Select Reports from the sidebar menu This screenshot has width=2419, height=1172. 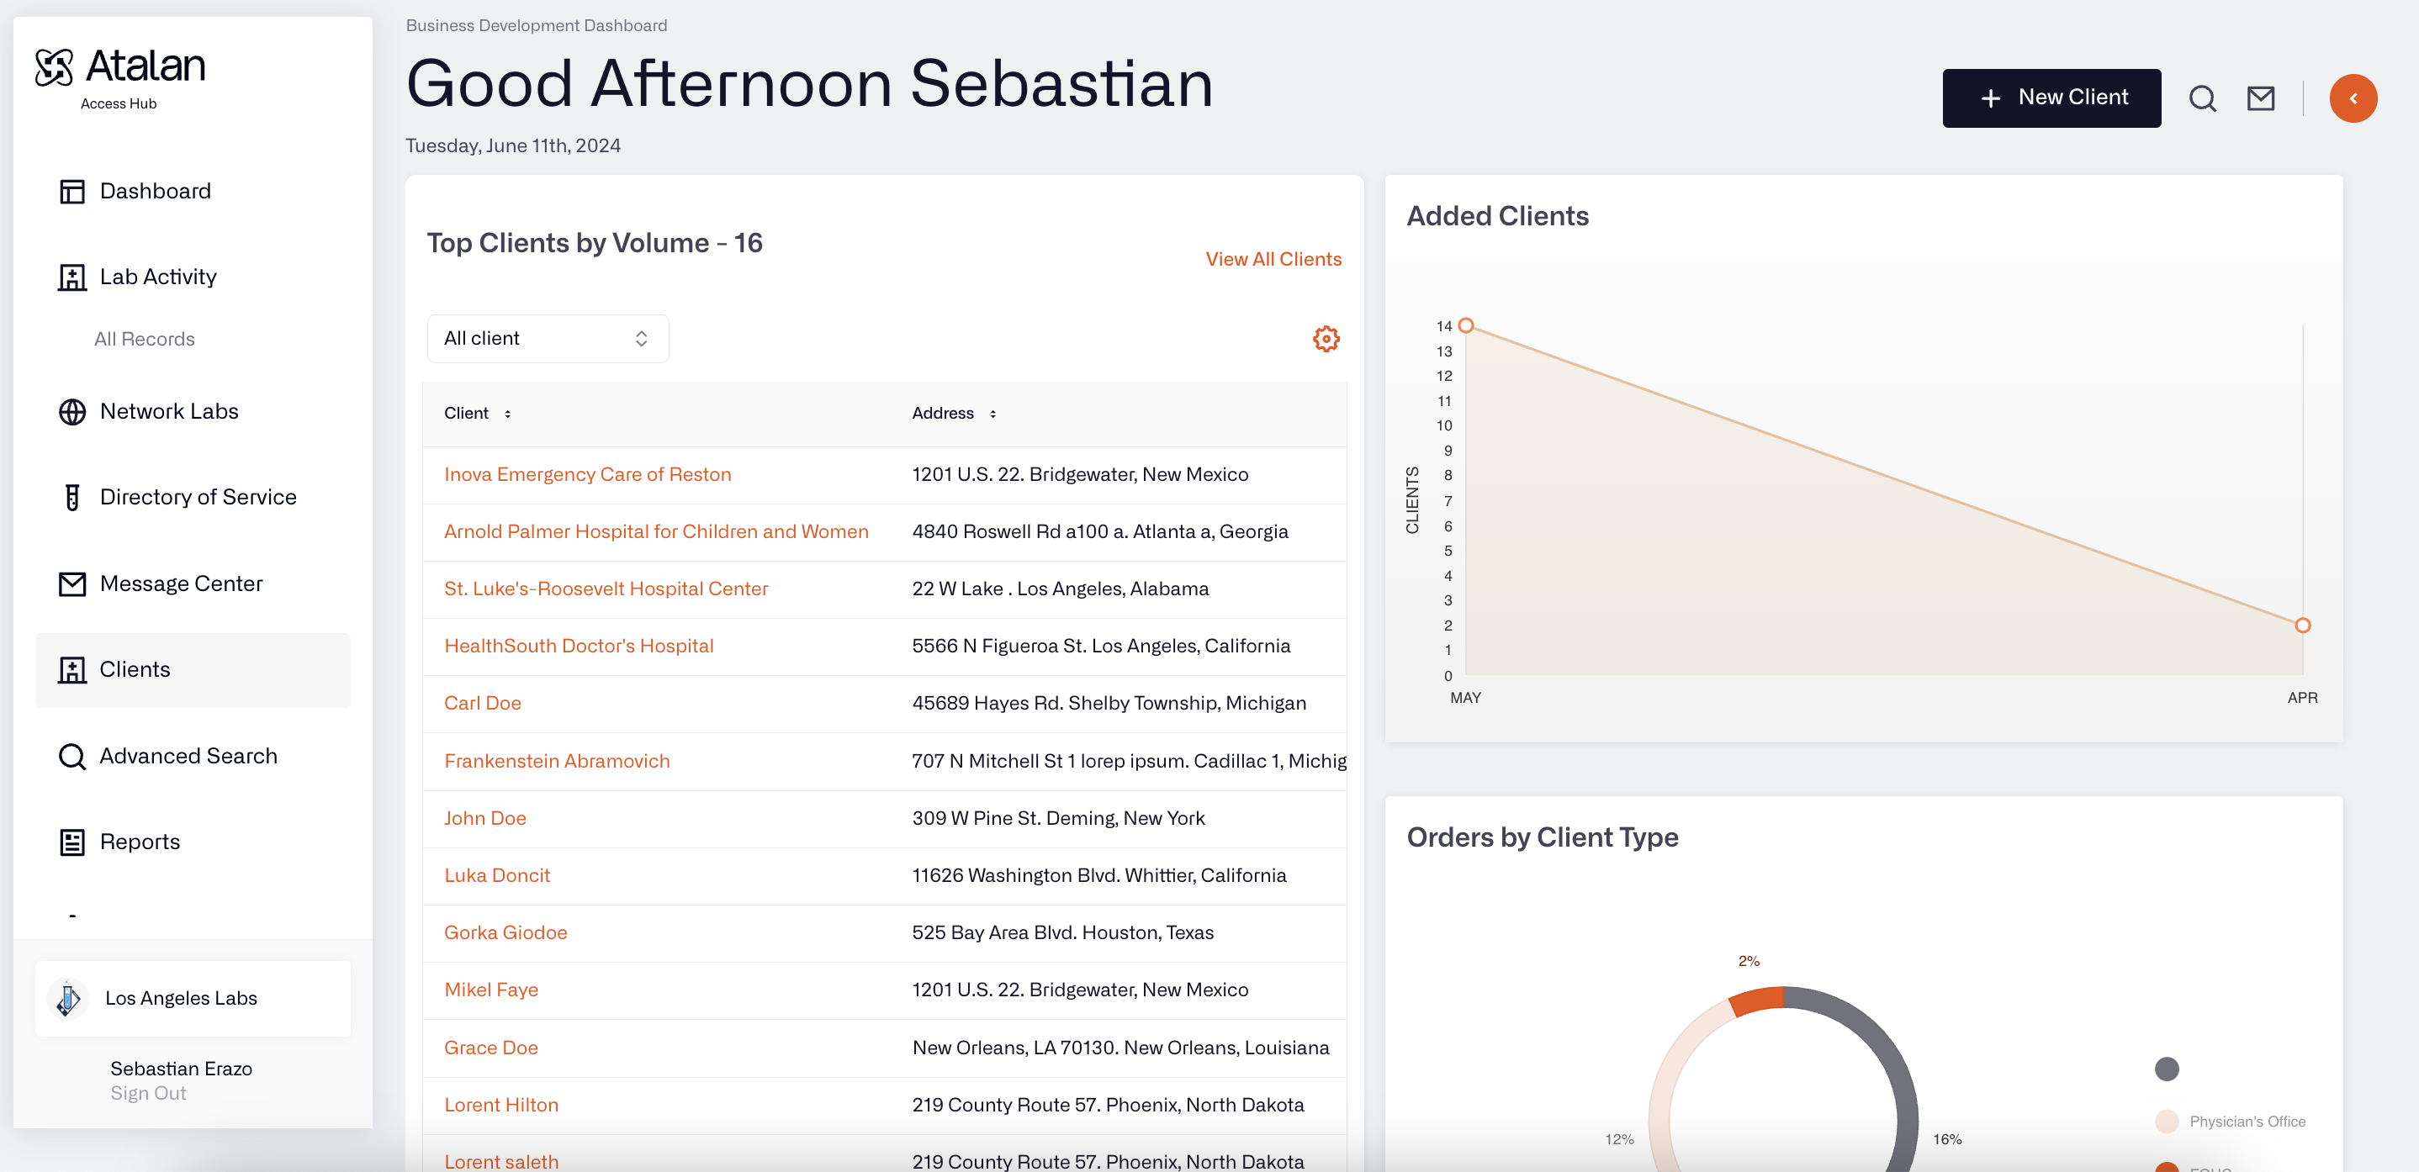pyautogui.click(x=139, y=842)
